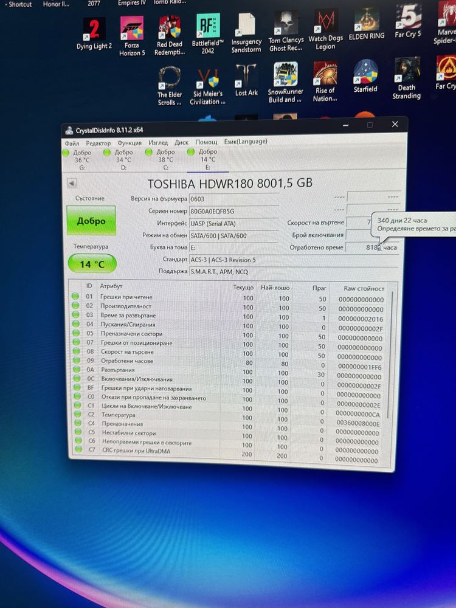Open Marvel's Spider-Man desktop shortcut
Image resolution: width=456 pixels, height=608 pixels.
(446, 23)
